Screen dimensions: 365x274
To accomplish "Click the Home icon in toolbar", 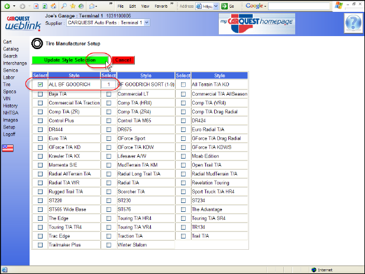I will pyautogui.click(x=54, y=6).
